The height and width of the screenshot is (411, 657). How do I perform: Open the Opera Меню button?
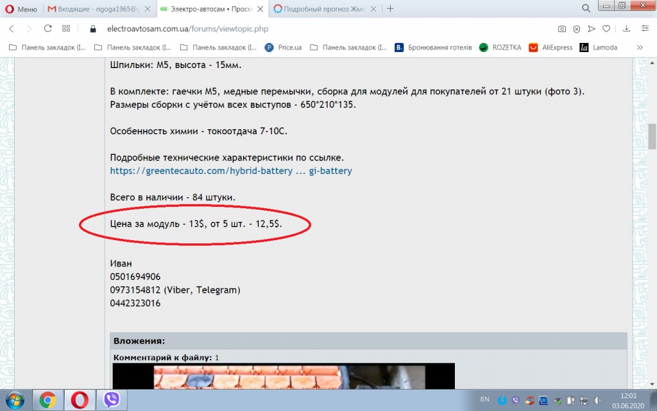click(21, 9)
